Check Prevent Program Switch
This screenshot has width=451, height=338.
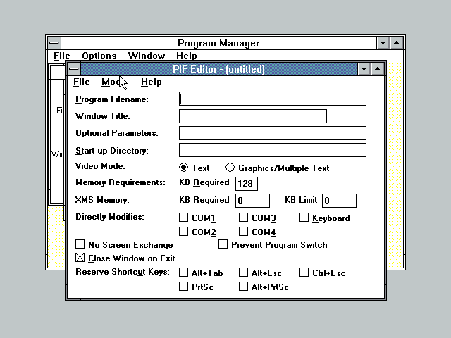click(x=223, y=244)
